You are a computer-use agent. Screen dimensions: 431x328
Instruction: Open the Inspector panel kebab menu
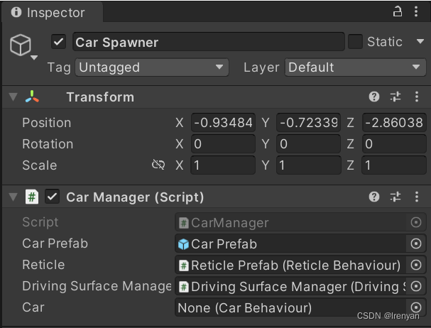coord(418,11)
